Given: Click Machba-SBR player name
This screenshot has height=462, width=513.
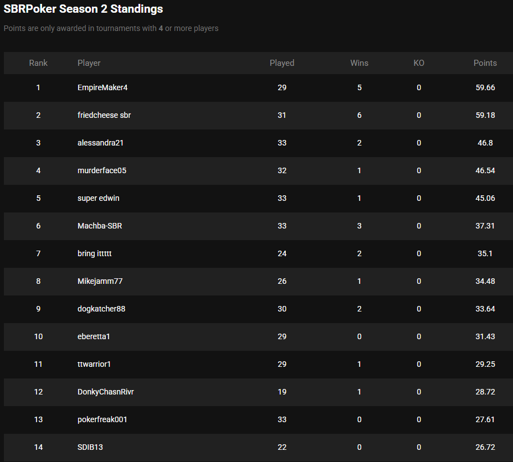Looking at the screenshot, I should click(100, 226).
